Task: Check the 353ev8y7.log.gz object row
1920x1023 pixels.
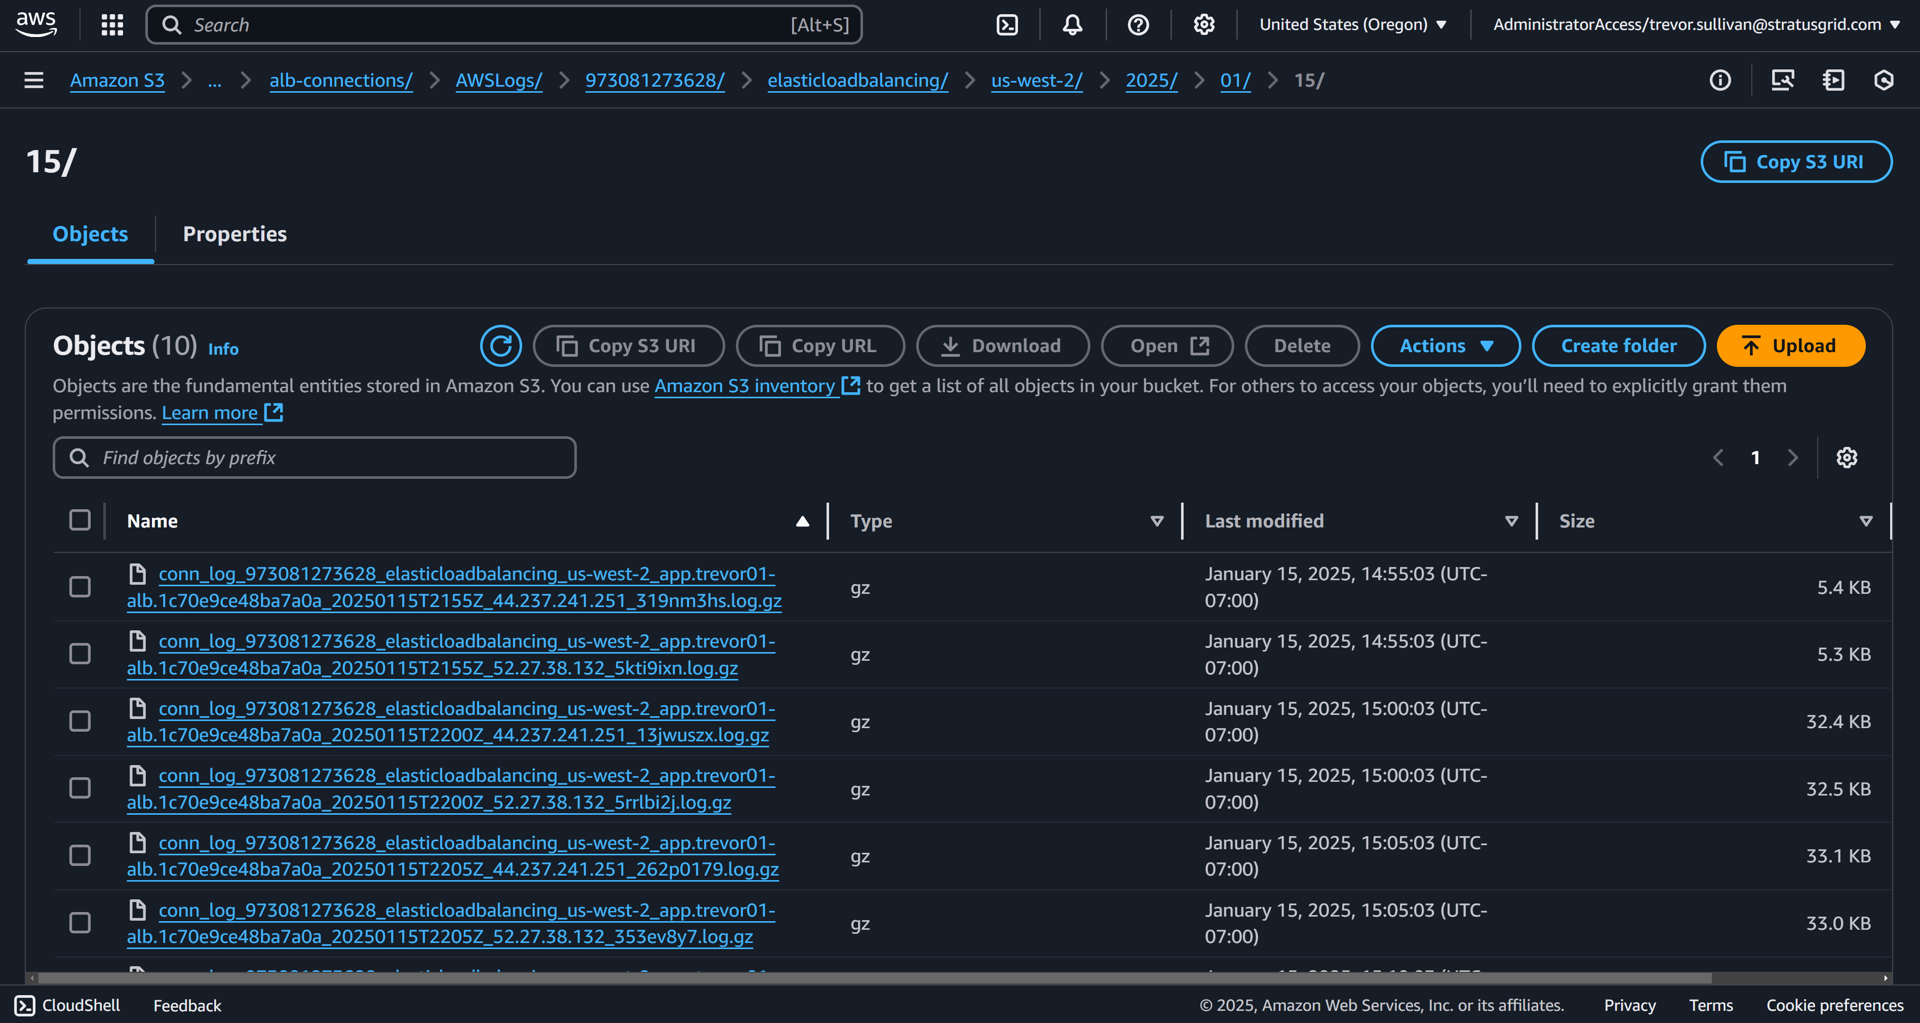Action: (80, 923)
